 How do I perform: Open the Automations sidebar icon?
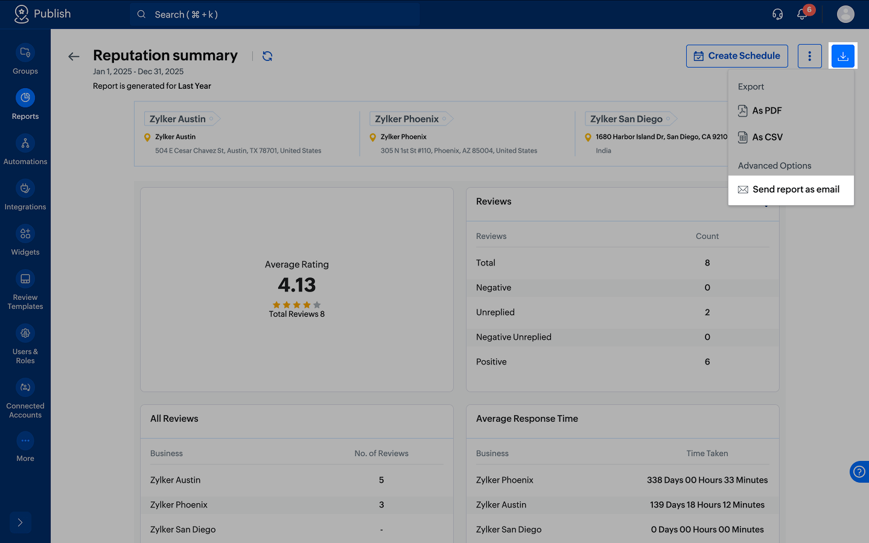tap(25, 143)
